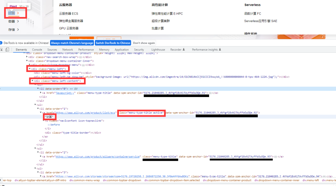Click the flask icon beside Recorder
This screenshot has width=336, height=186.
(x=184, y=50)
